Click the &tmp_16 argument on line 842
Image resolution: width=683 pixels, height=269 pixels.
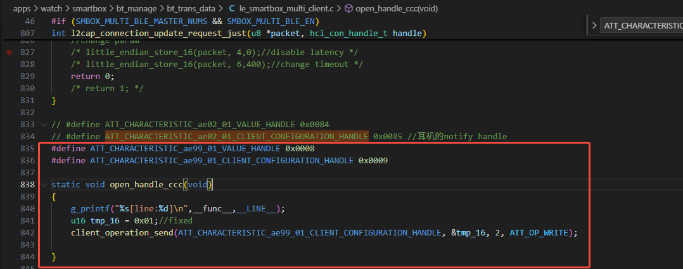coord(468,233)
